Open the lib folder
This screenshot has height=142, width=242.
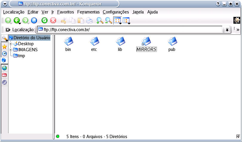point(120,44)
